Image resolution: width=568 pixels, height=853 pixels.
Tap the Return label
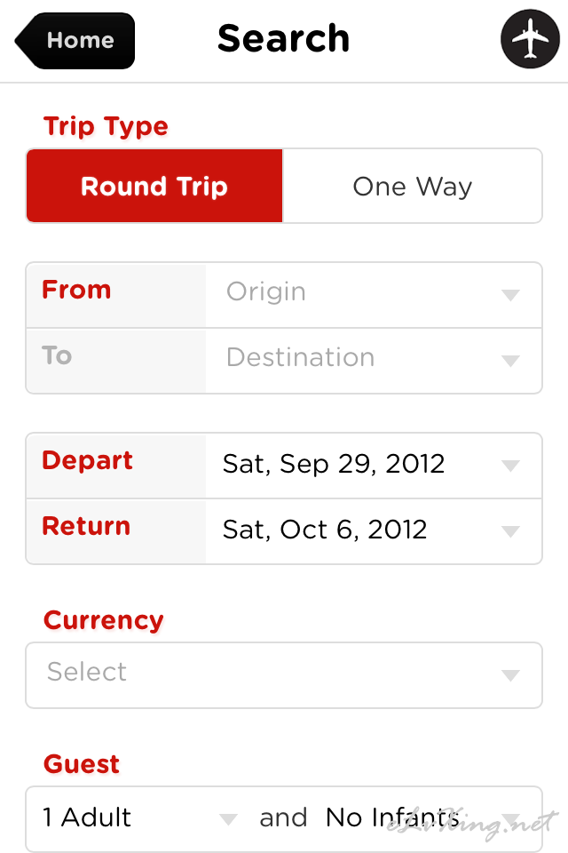pyautogui.click(x=86, y=526)
